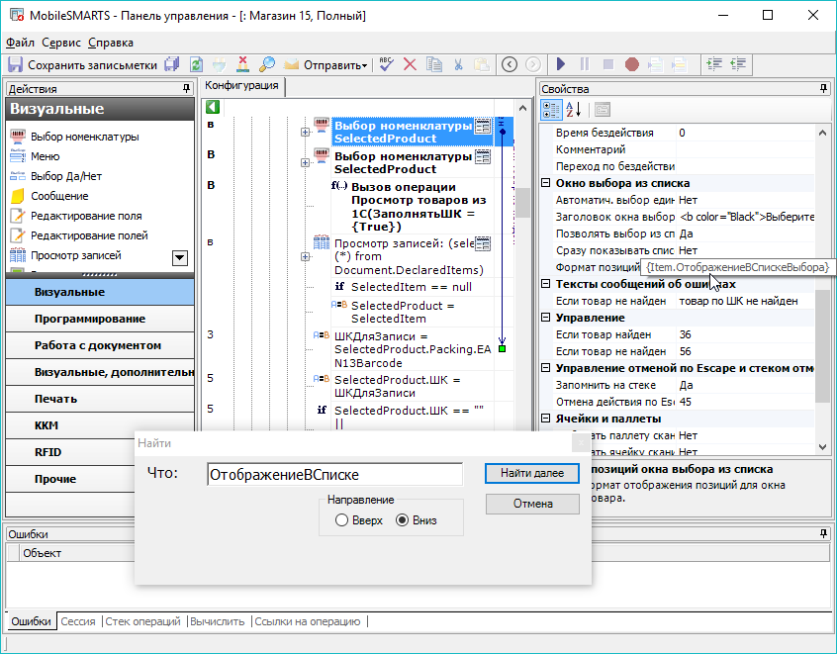This screenshot has height=654, width=837.
Task: Open the actions list dropdown arrow
Action: coord(180,258)
